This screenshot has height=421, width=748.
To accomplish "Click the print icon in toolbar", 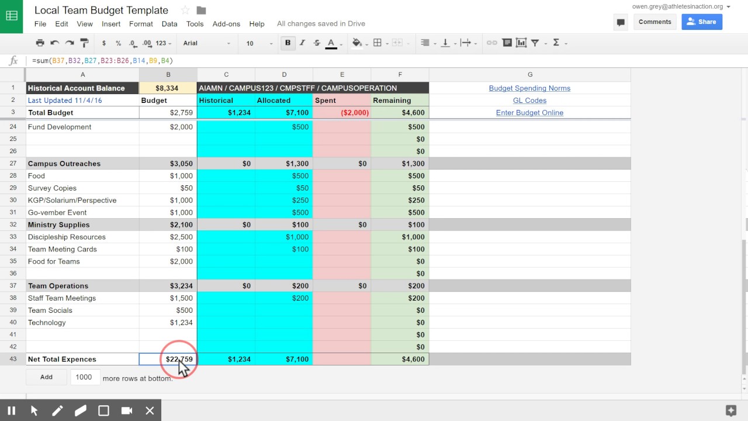I will coord(40,43).
